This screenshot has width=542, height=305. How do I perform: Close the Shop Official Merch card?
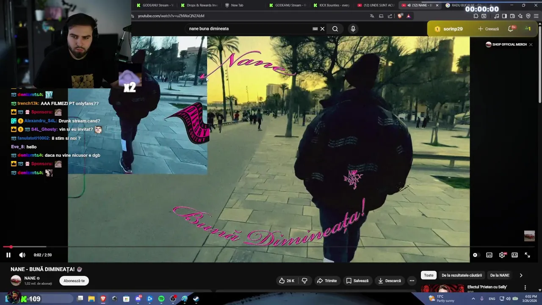[531, 44]
